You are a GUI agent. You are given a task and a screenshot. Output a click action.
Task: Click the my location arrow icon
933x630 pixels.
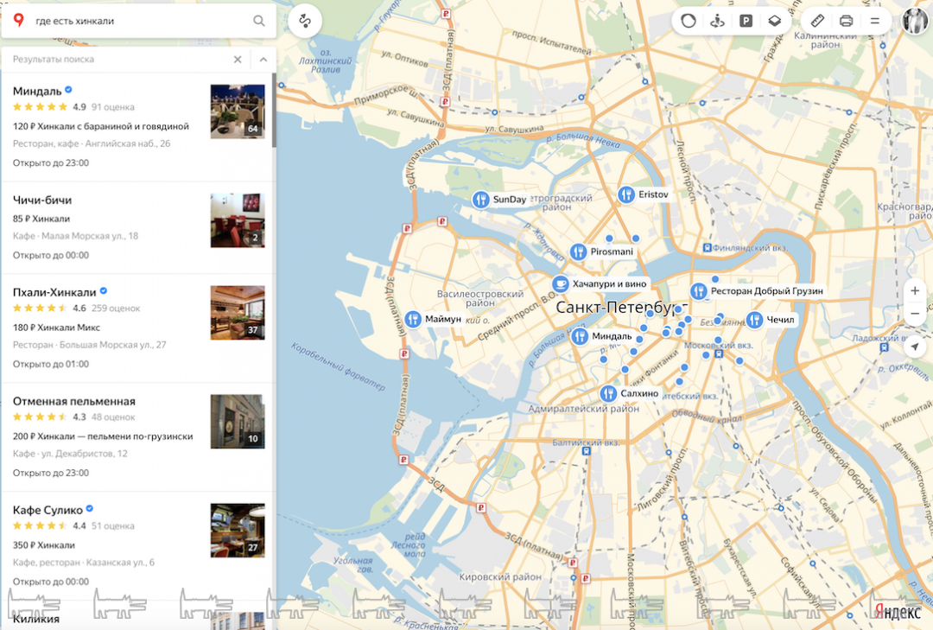[x=915, y=347]
